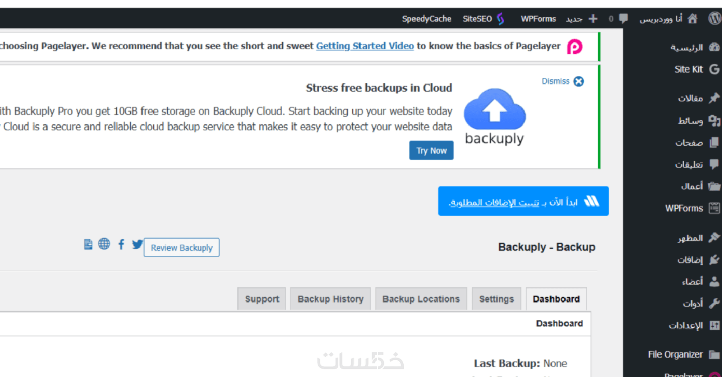Click the striped logo in blue notice

click(x=592, y=201)
